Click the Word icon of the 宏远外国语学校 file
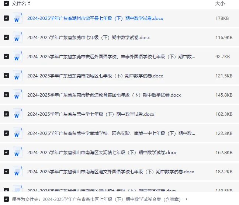The height and width of the screenshot is (205, 239). (x=18, y=56)
